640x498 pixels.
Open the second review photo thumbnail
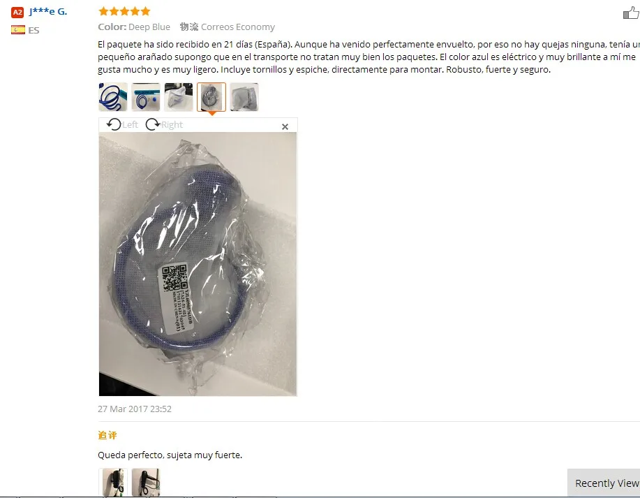coord(146,97)
